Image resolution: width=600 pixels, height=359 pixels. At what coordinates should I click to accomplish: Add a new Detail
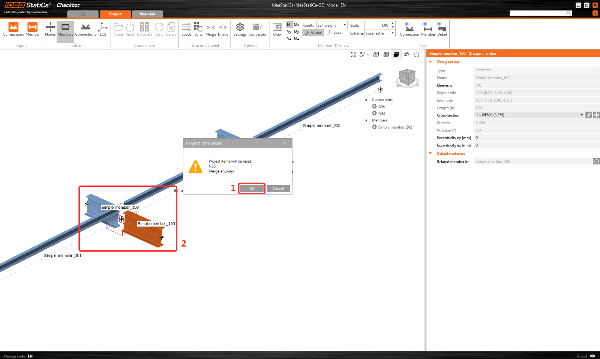(442, 29)
